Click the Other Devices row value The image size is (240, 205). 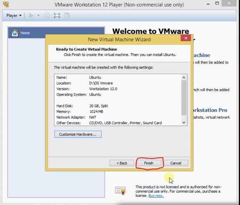point(125,123)
